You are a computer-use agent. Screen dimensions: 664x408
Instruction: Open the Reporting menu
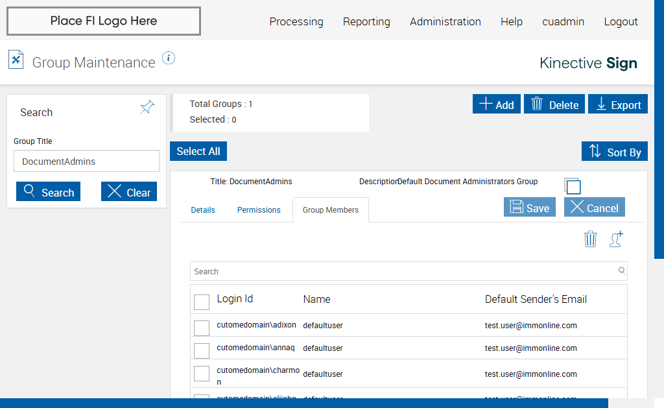pyautogui.click(x=366, y=21)
